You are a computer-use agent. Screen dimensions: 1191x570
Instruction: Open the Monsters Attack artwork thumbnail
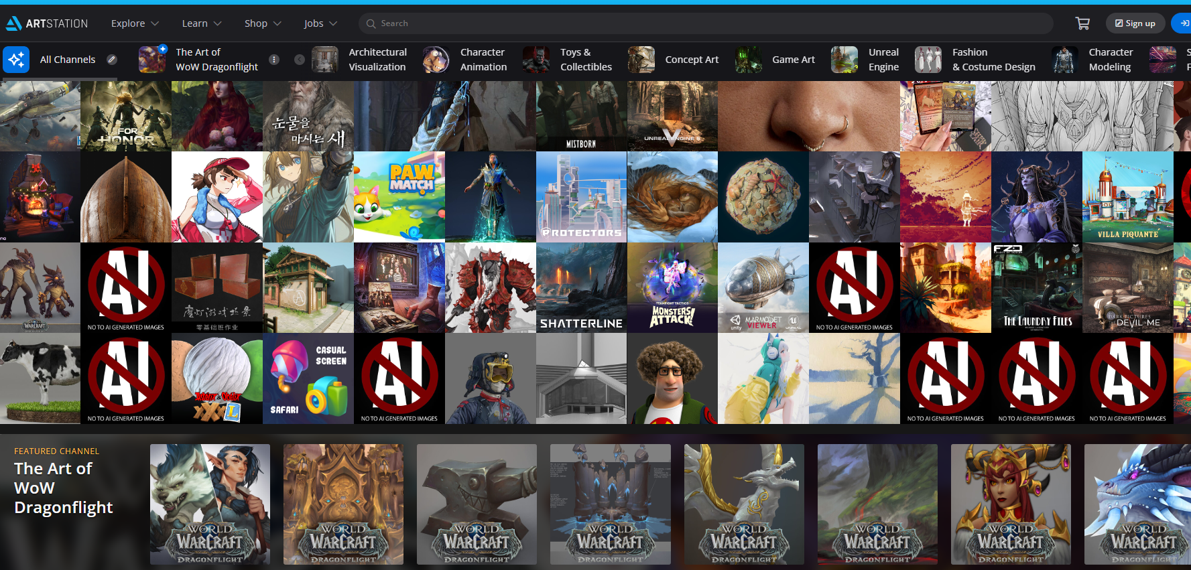[x=672, y=287]
